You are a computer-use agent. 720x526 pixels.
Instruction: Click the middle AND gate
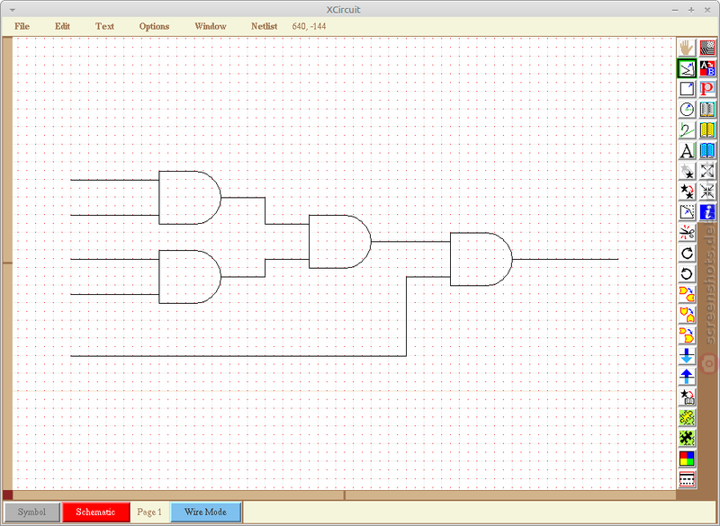[x=340, y=242]
